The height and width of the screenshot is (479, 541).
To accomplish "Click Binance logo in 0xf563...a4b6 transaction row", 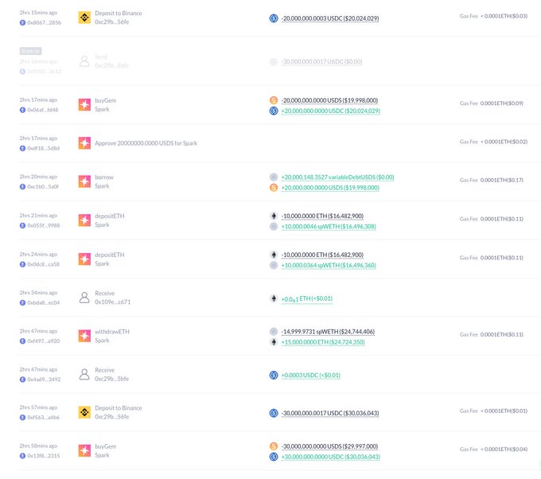I will coord(84,412).
